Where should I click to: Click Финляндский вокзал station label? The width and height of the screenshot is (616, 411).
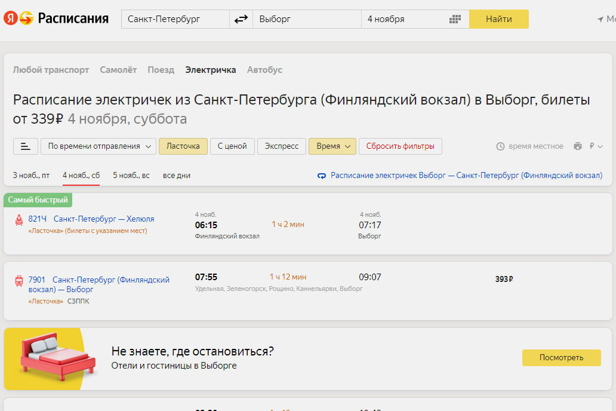[227, 236]
